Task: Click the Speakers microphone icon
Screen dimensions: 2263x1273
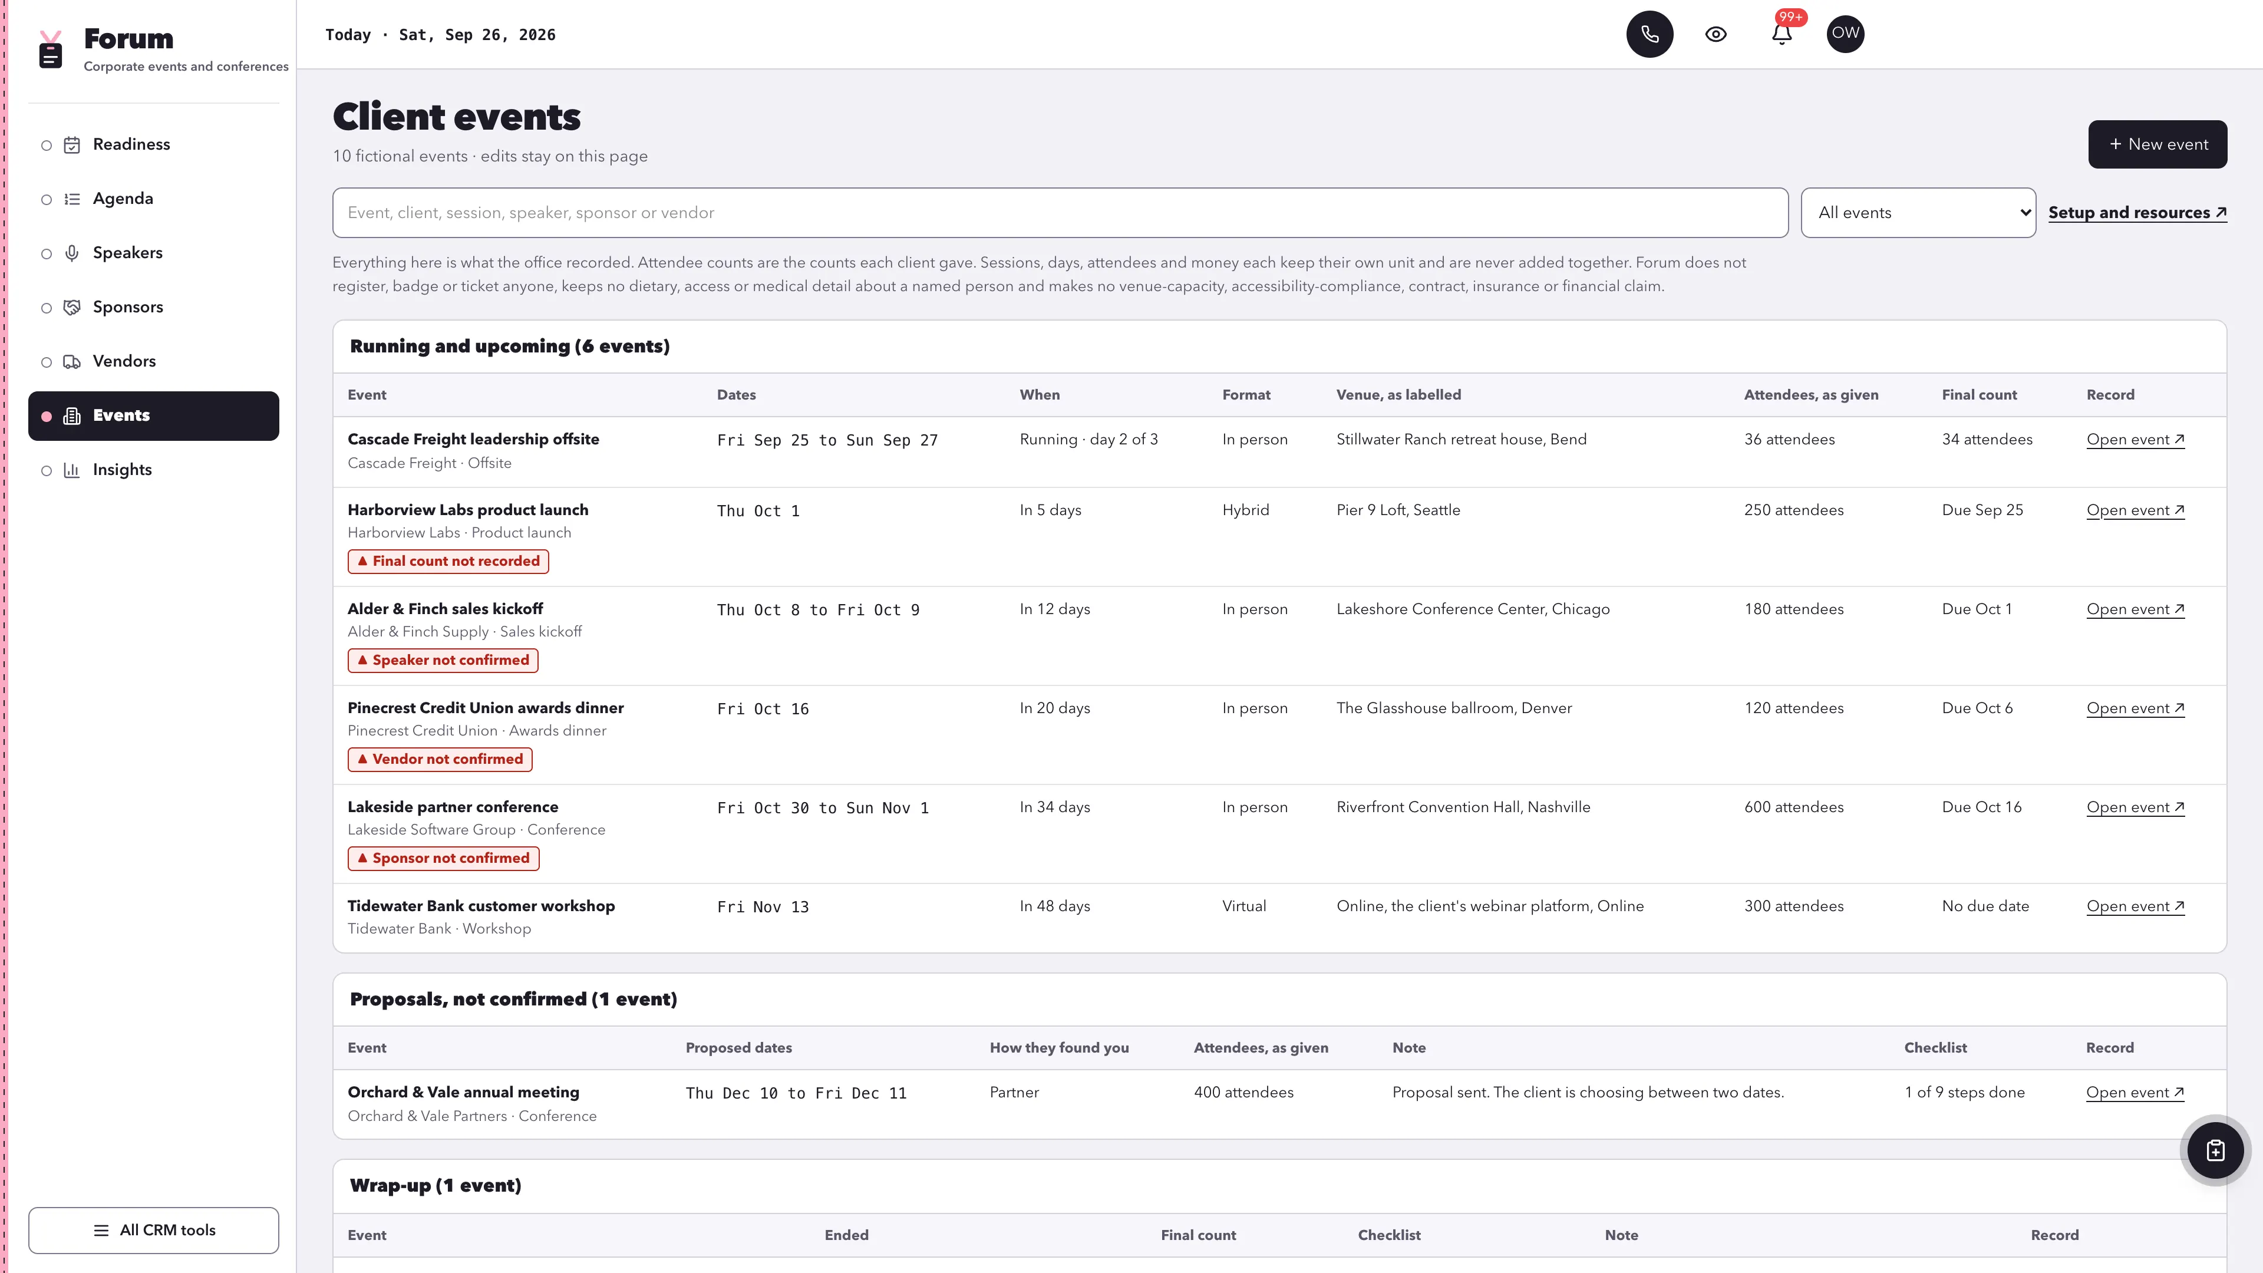Action: click(72, 253)
